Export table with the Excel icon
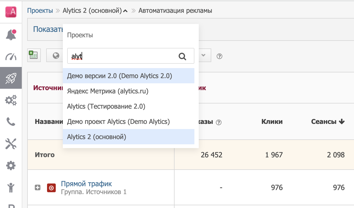 tap(34, 55)
